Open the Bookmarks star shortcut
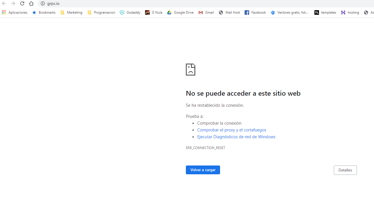This screenshot has height=220, width=374. (44, 12)
